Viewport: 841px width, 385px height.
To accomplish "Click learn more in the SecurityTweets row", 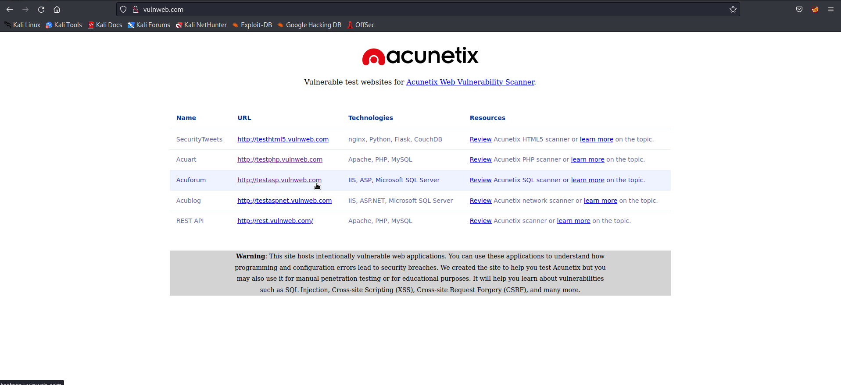I will click(596, 139).
